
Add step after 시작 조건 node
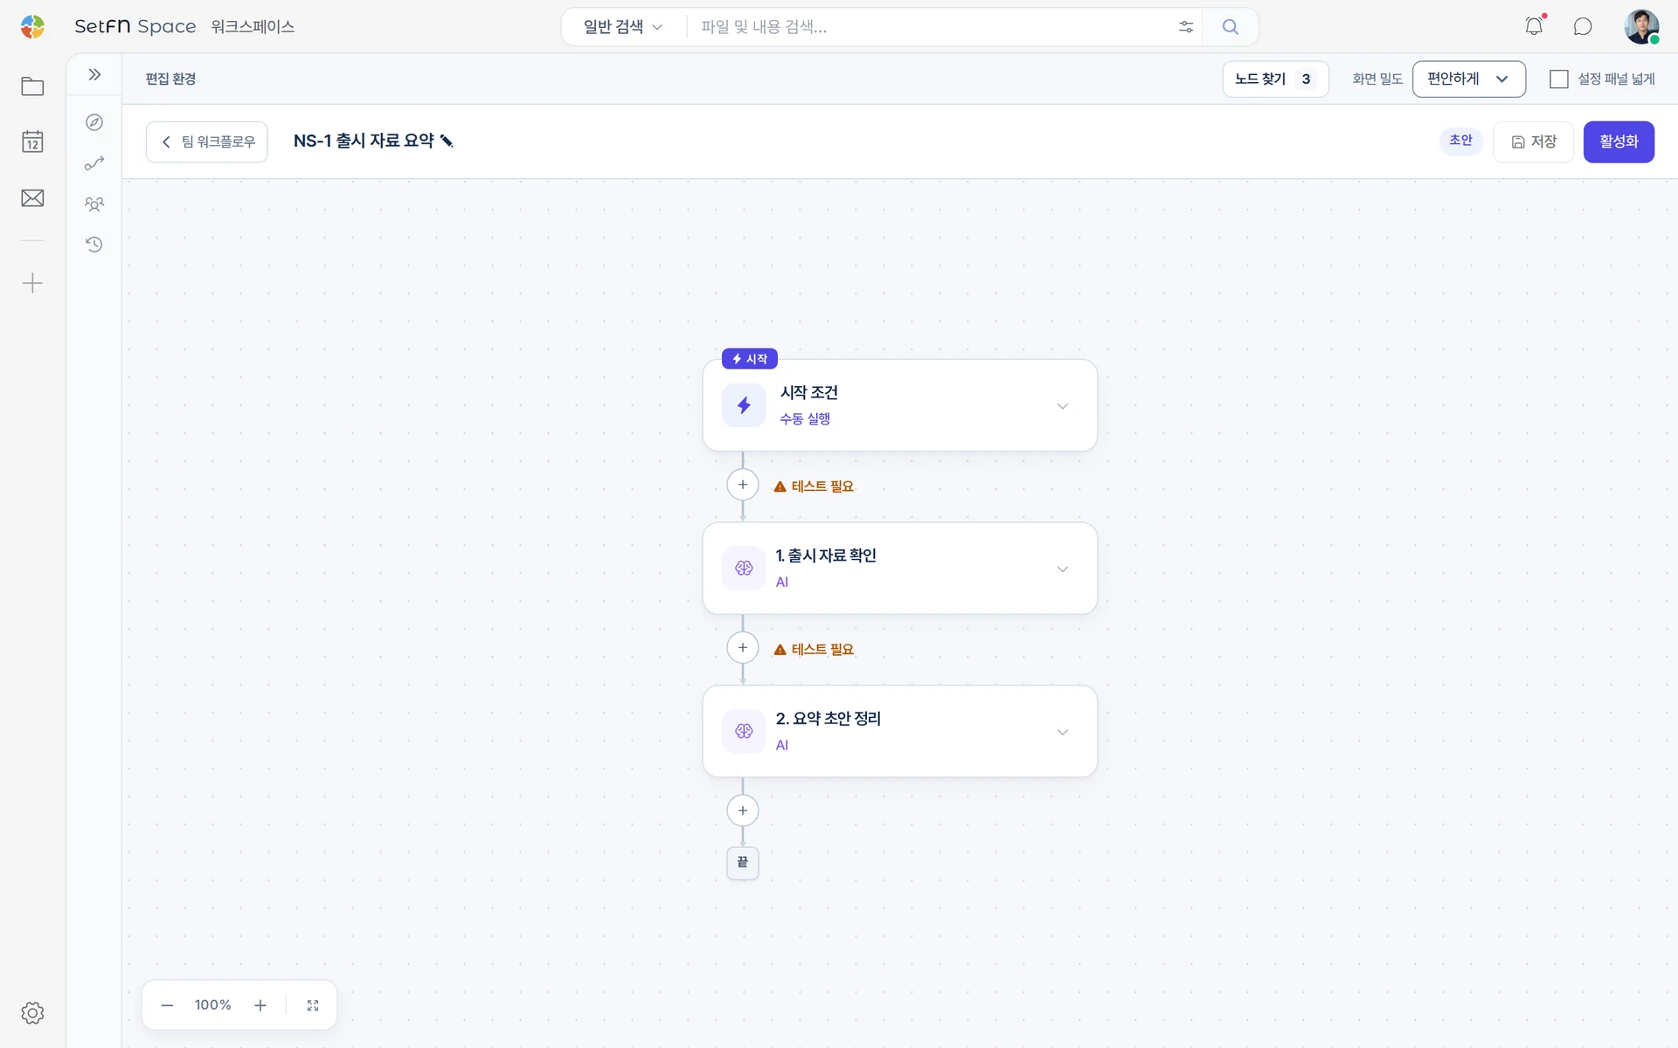pos(743,485)
